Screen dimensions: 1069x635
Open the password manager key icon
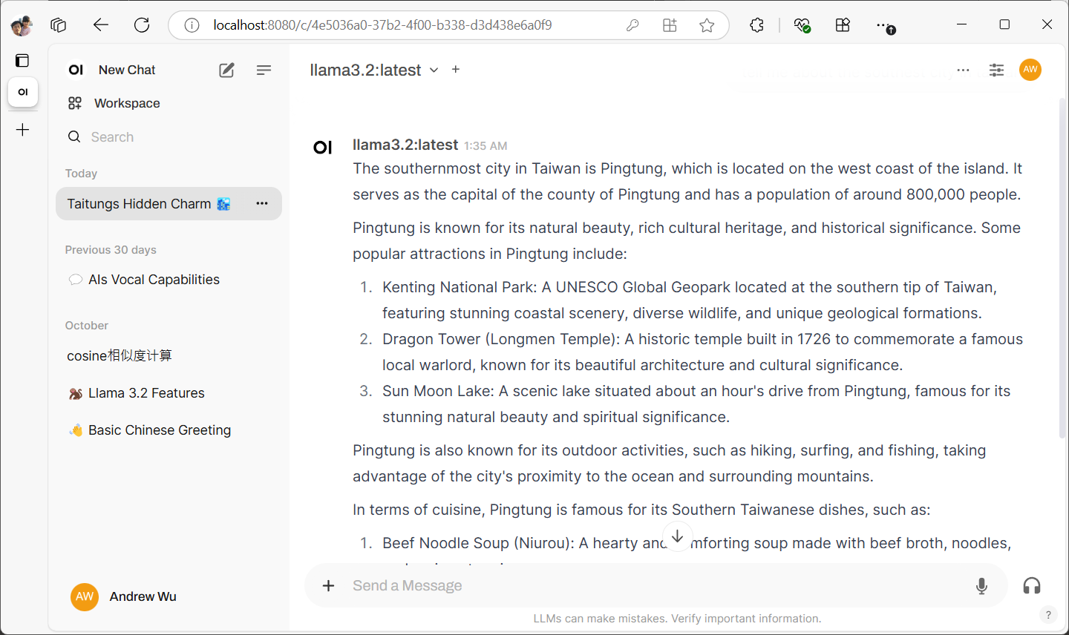tap(632, 25)
